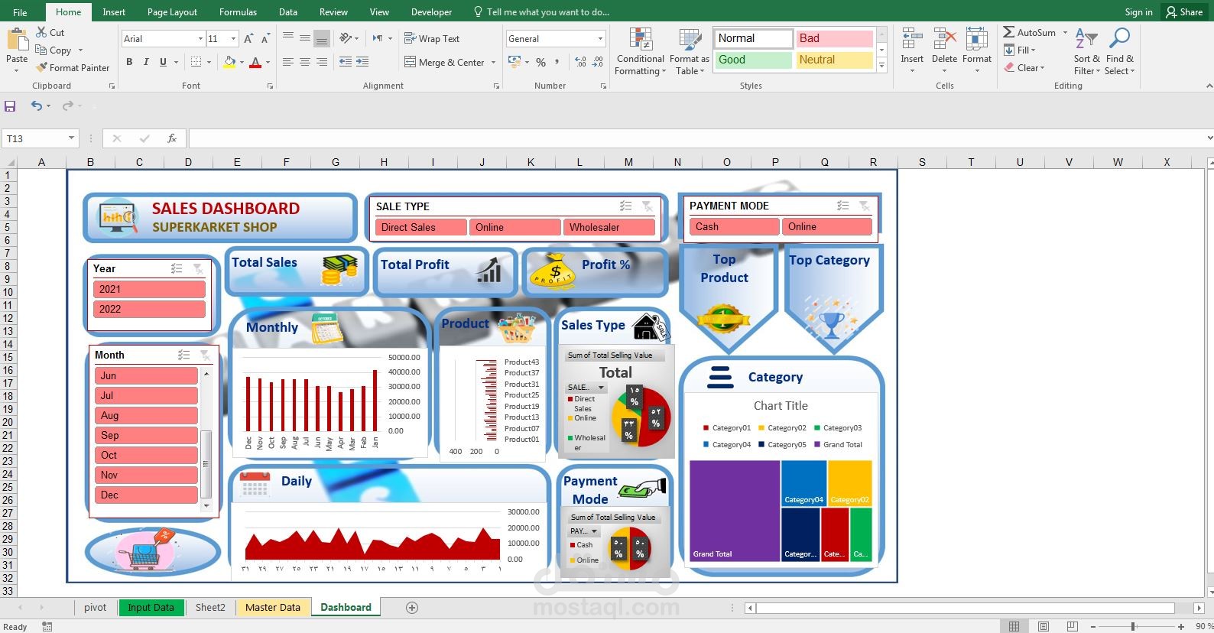Image resolution: width=1214 pixels, height=633 pixels.
Task: Click the fill color bucket icon
Action: 229,62
